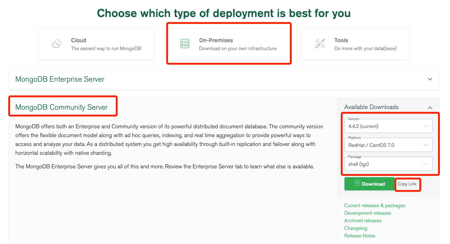Open the Archived releases link
The width and height of the screenshot is (450, 244).
[x=363, y=221]
